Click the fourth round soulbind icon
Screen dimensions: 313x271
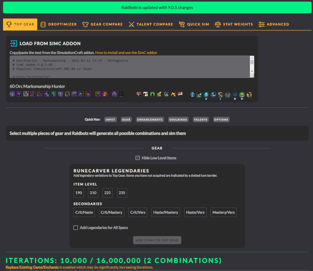(214, 95)
